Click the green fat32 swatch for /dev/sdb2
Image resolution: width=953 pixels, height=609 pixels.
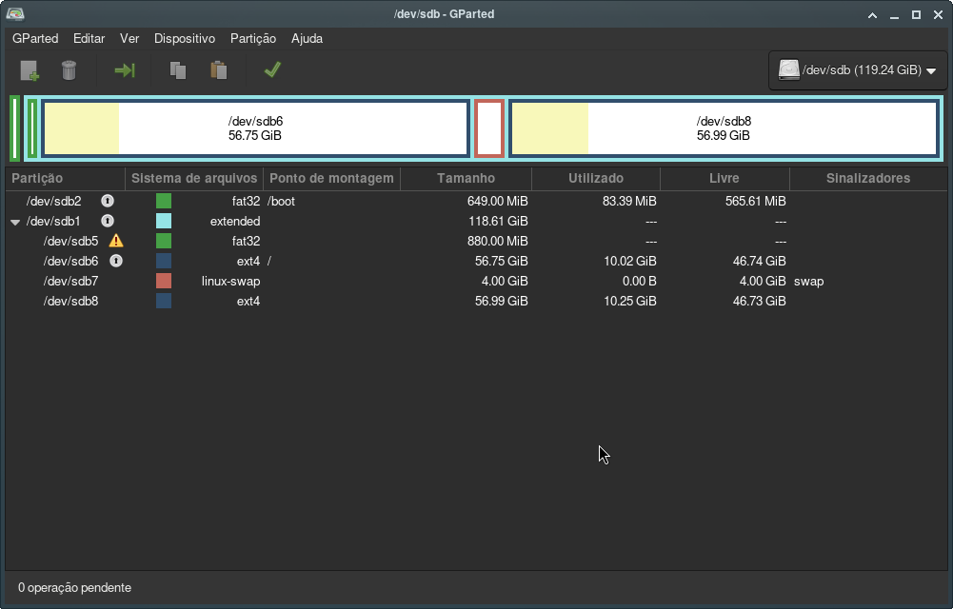[164, 201]
